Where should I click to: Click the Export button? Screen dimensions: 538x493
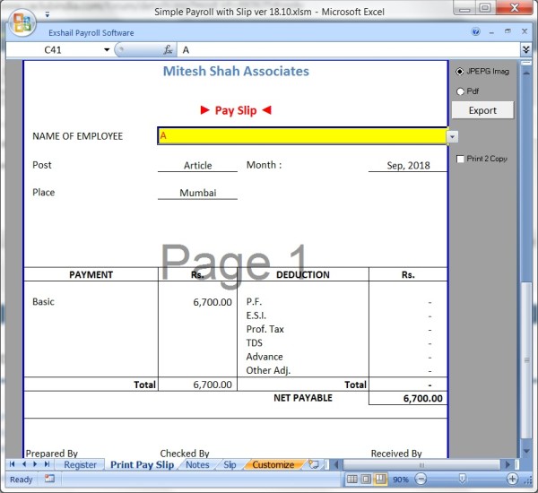click(482, 110)
